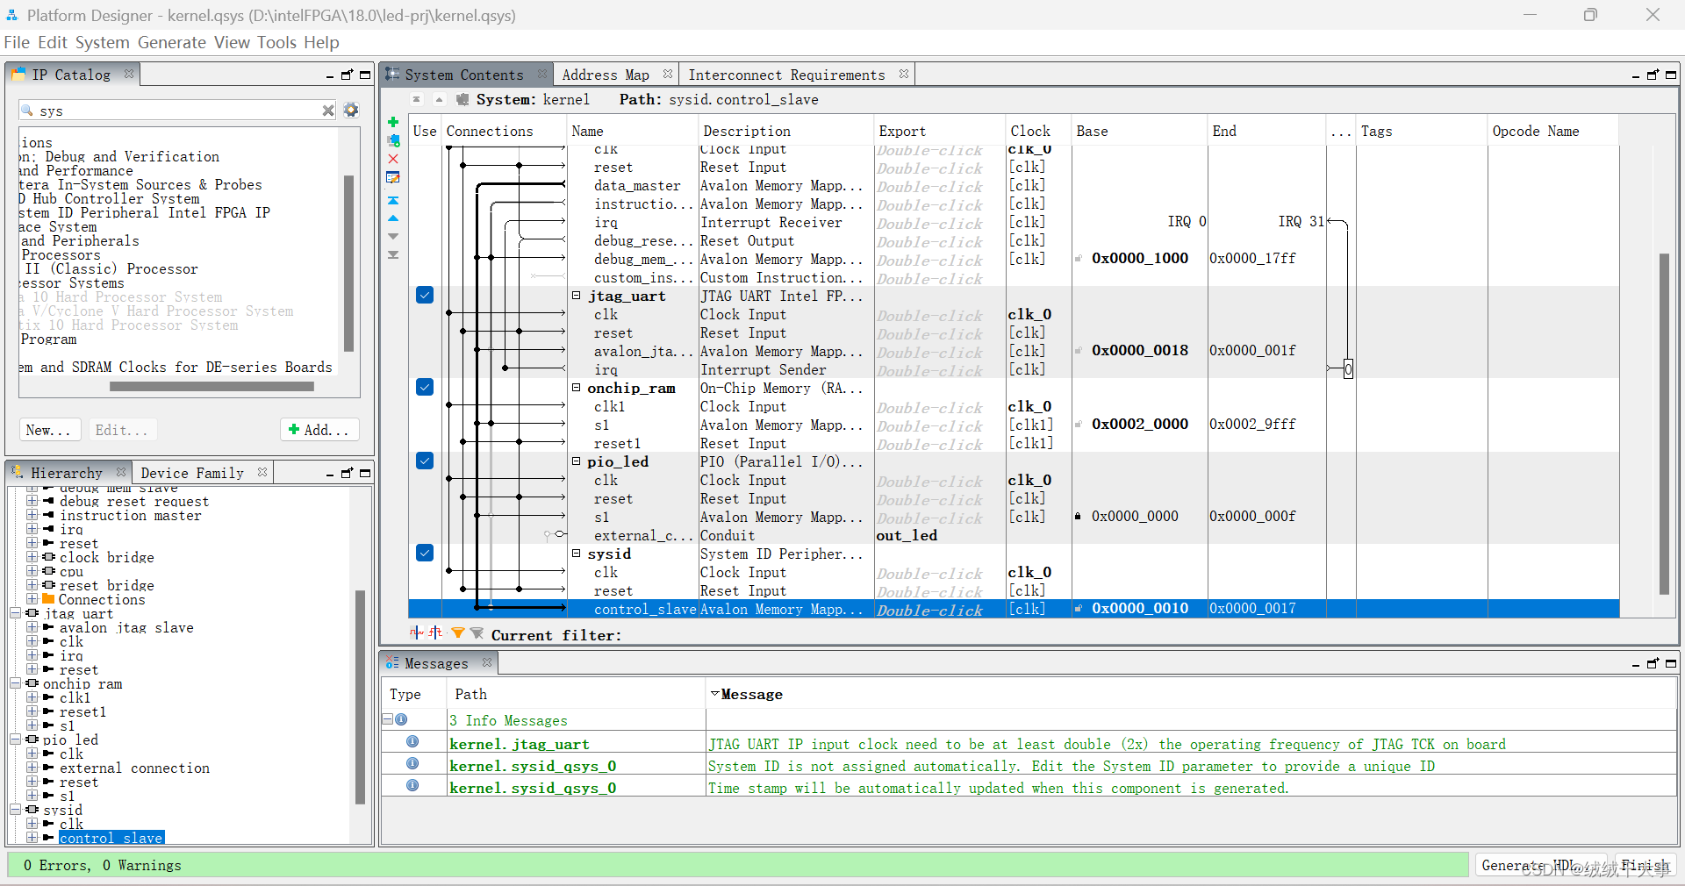Close the Address Map tab
The height and width of the screenshot is (886, 1685).
pyautogui.click(x=668, y=74)
